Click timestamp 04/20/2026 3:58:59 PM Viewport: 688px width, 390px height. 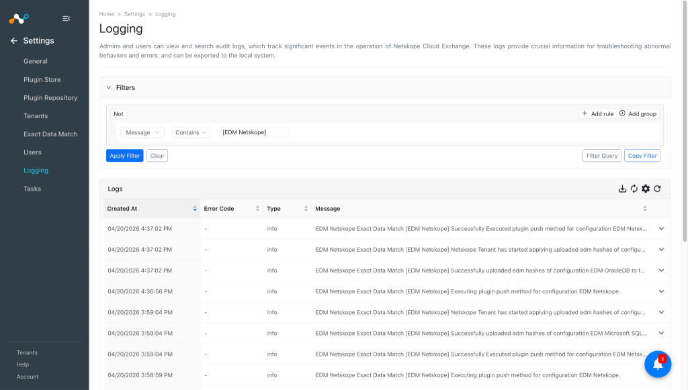[x=140, y=375]
